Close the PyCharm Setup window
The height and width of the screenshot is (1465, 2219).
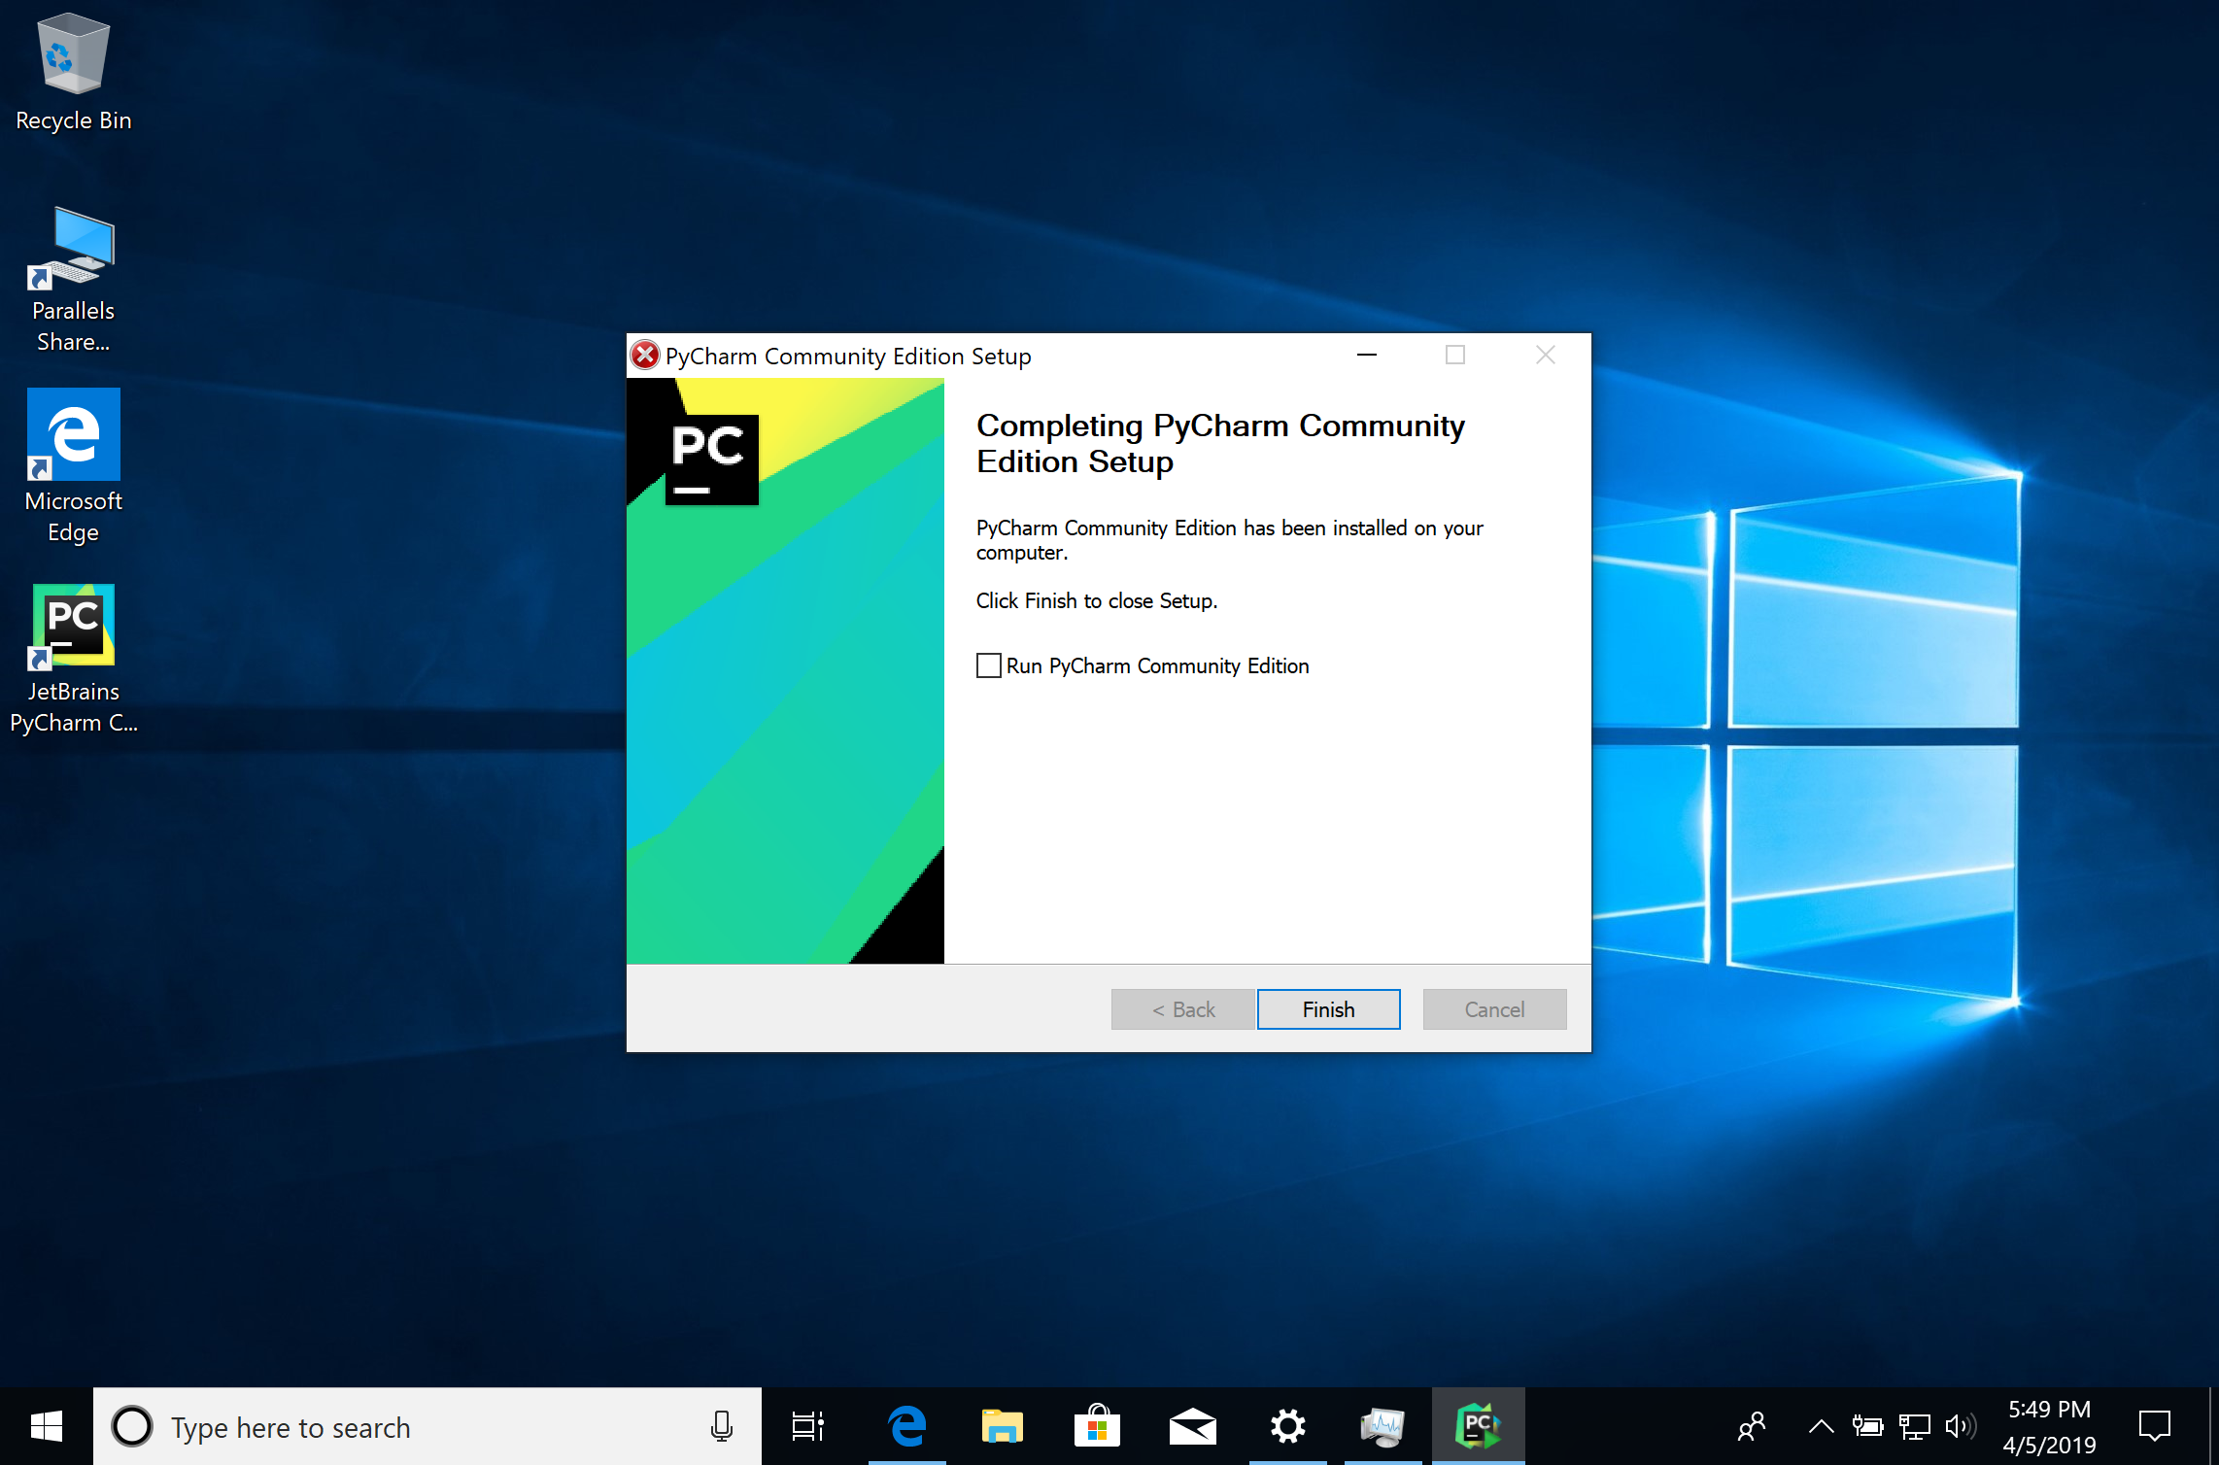(1546, 356)
